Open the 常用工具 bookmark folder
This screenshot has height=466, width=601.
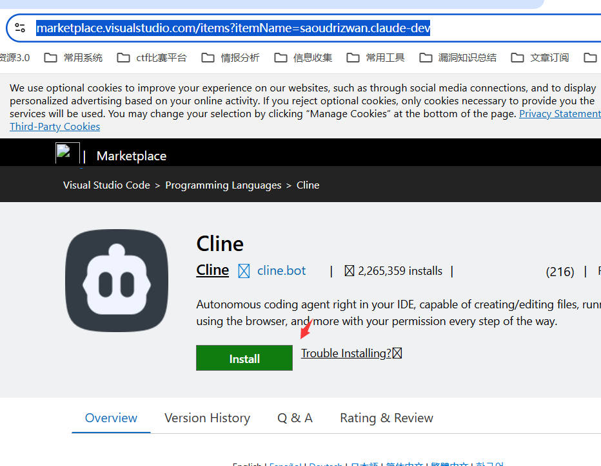[376, 58]
